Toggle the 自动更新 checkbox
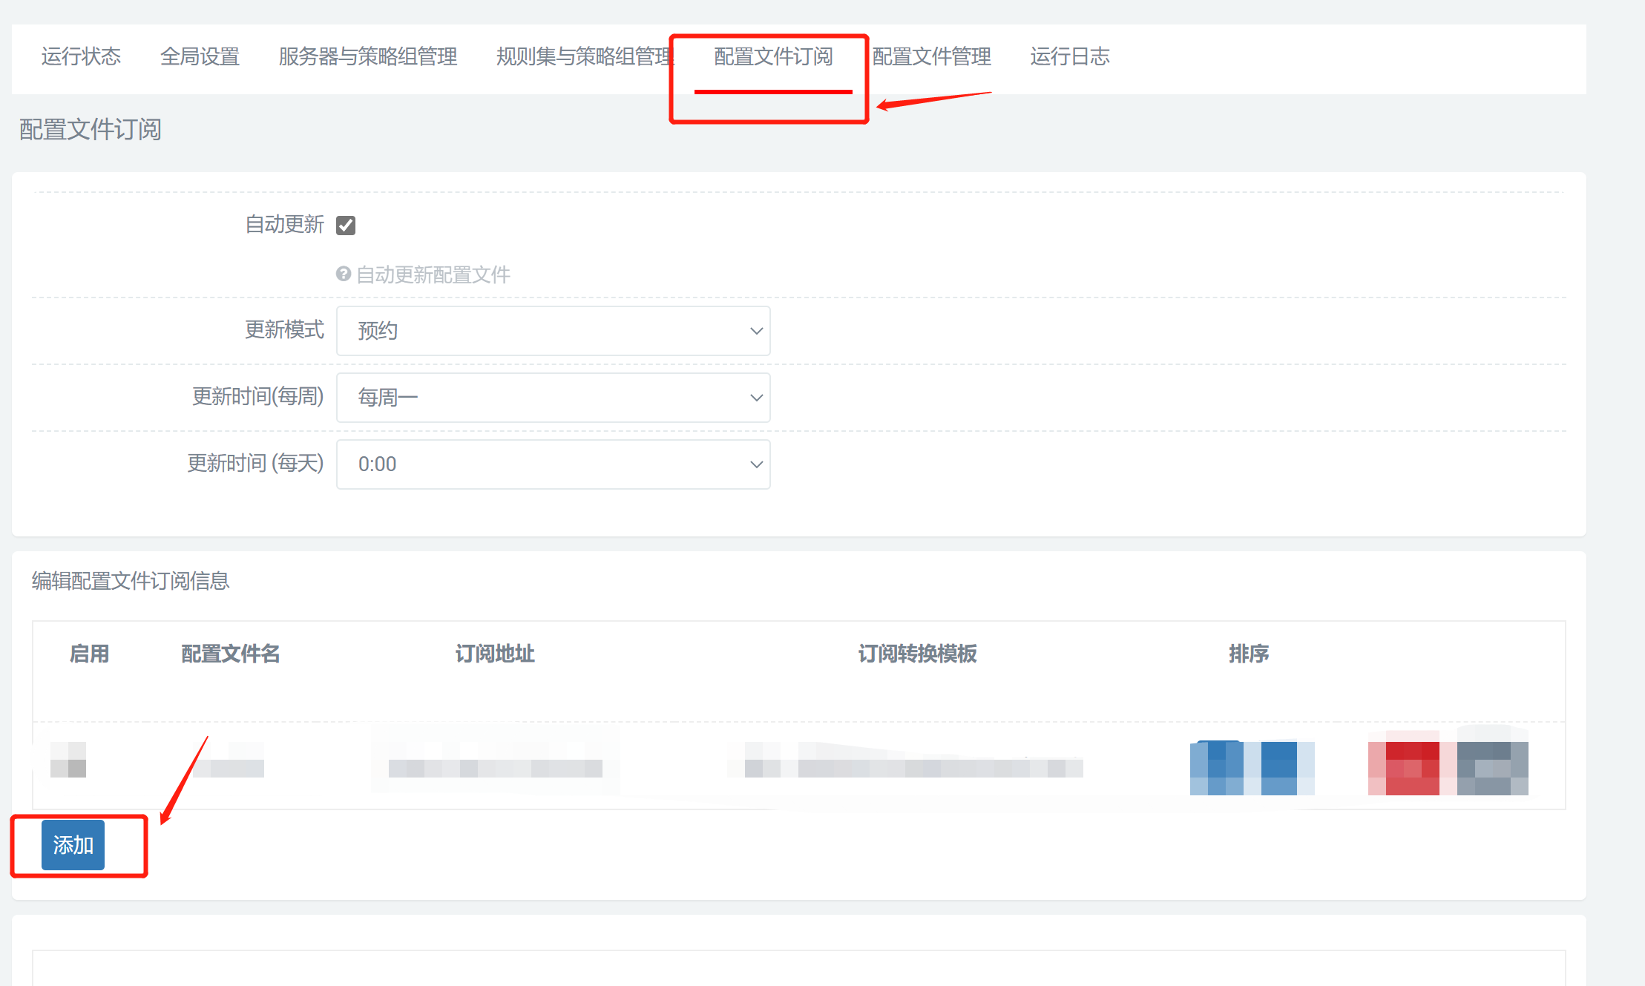The height and width of the screenshot is (986, 1645). pyautogui.click(x=346, y=225)
